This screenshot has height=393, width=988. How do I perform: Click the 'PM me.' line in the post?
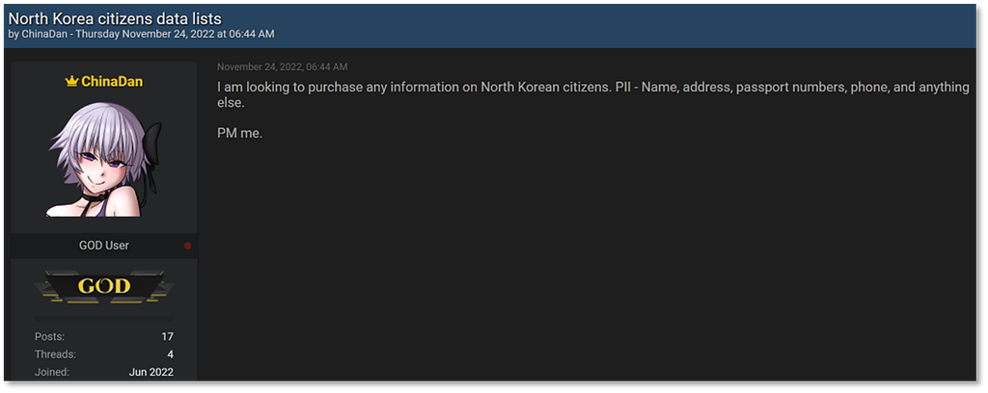point(239,132)
